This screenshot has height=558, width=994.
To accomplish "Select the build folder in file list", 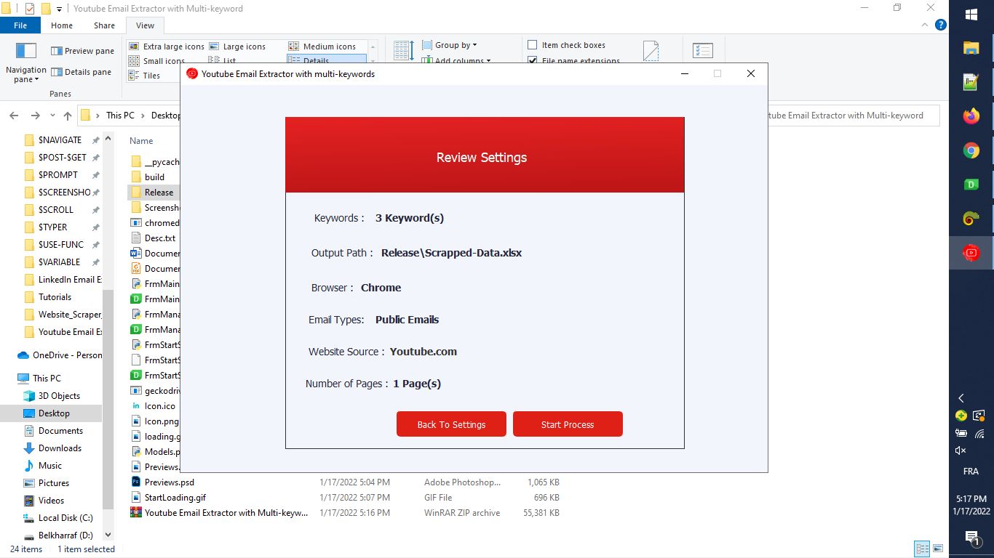I will pos(154,177).
